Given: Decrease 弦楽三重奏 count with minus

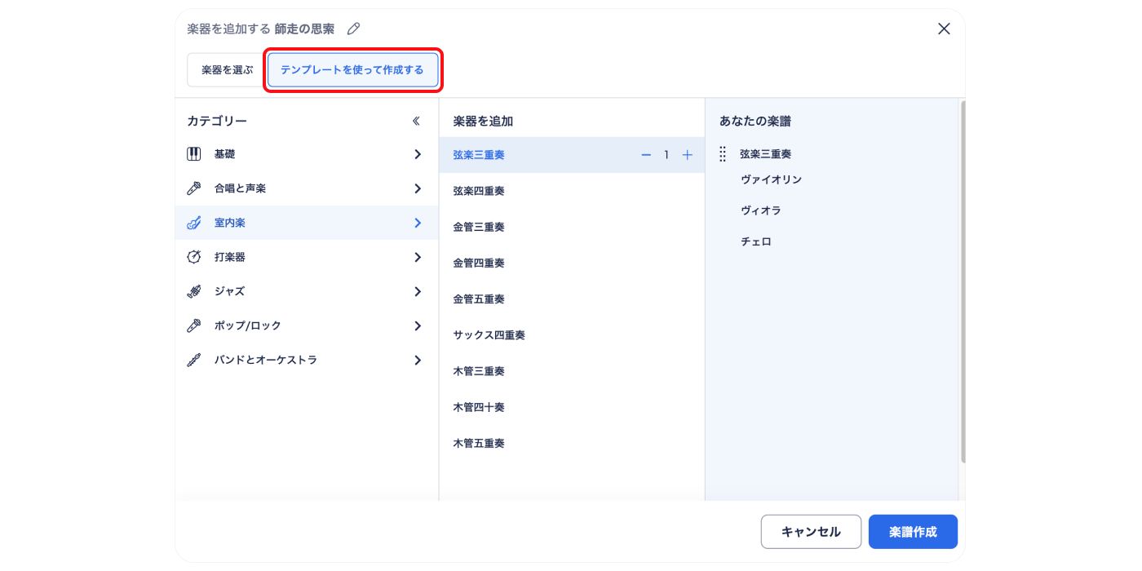Looking at the screenshot, I should pos(646,155).
